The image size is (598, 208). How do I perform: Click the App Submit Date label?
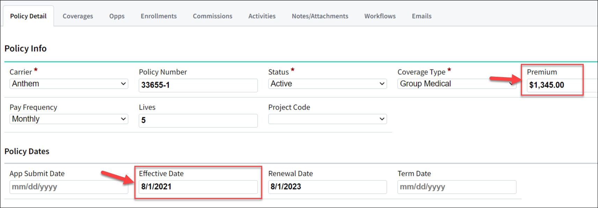point(37,173)
